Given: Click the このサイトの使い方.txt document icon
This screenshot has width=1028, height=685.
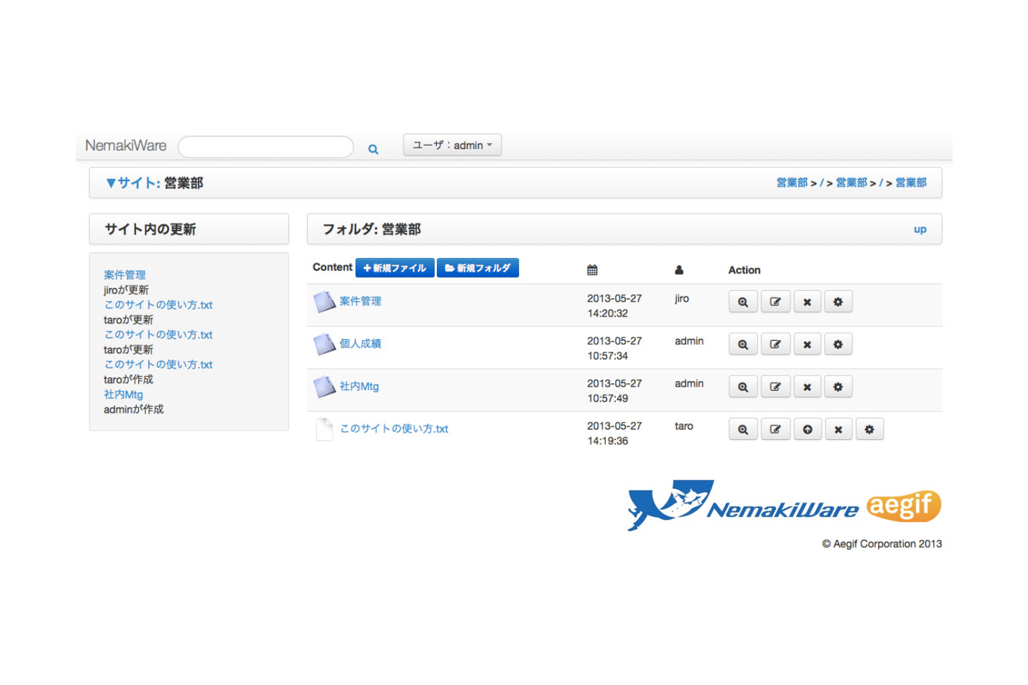Looking at the screenshot, I should tap(324, 429).
